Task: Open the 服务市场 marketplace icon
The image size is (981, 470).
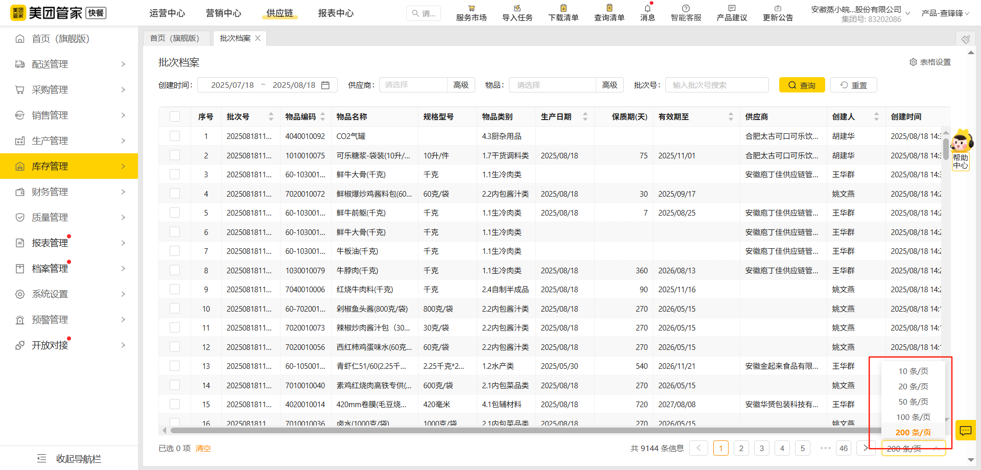Action: coord(471,12)
